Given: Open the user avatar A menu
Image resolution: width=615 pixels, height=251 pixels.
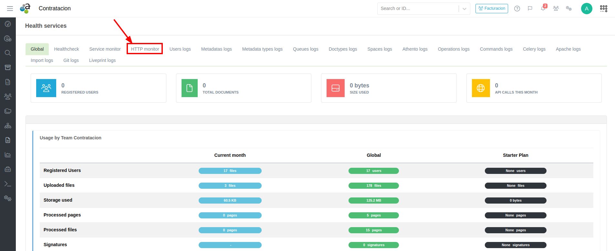Looking at the screenshot, I should [x=587, y=9].
